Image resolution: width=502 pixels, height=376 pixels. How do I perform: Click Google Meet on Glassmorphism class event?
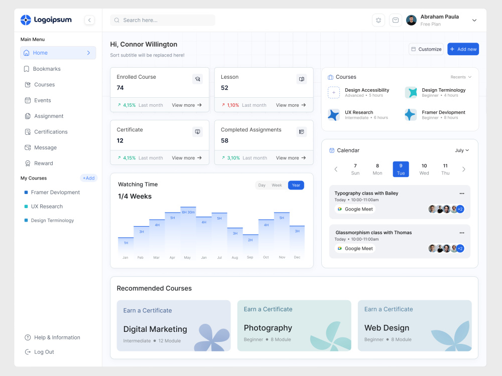355,249
